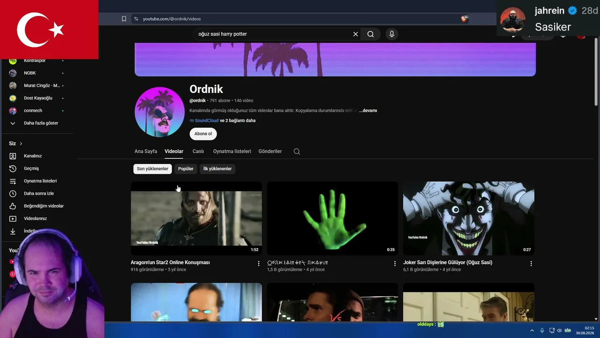Play the glowing-blue-eyes man thumbnail
600x338 pixels.
click(196, 302)
